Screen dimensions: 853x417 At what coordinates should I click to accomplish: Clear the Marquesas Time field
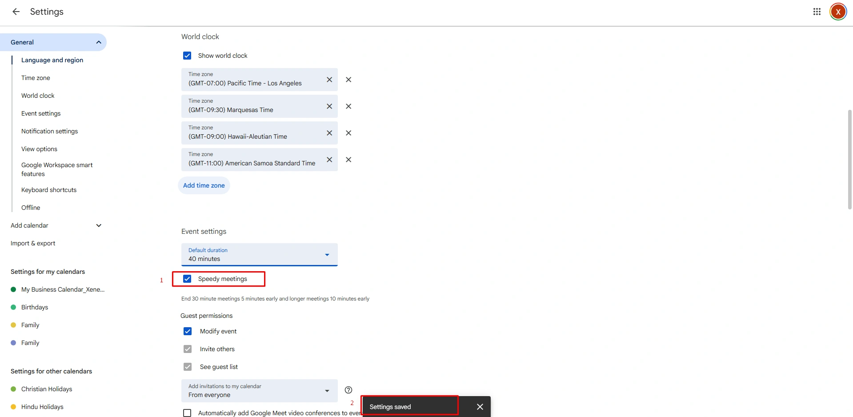[329, 106]
